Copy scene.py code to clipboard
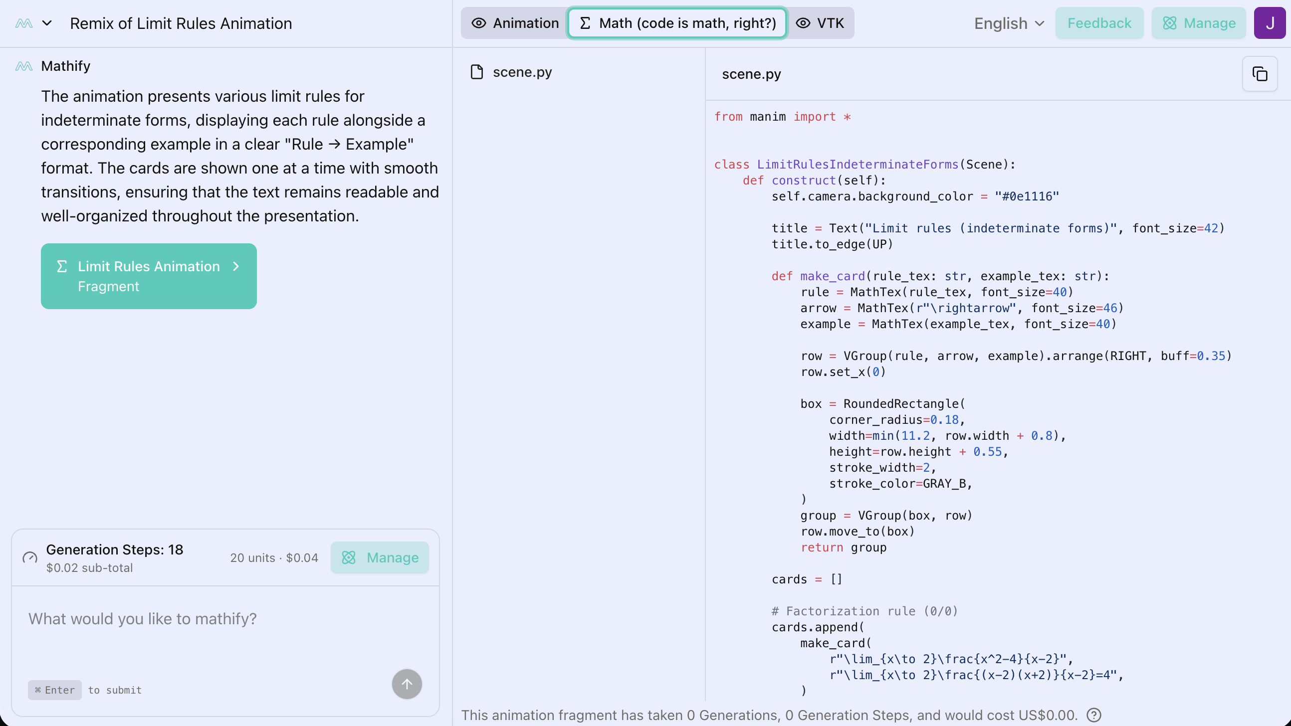Screen dimensions: 1291x726 [x=1260, y=74]
